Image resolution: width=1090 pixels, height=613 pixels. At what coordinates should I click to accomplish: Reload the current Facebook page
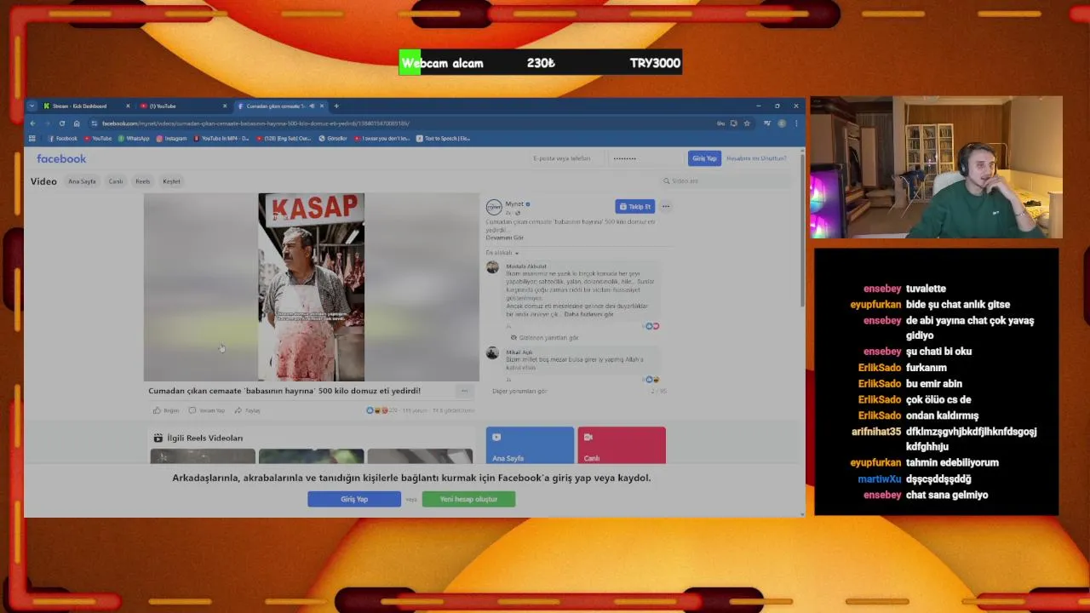coord(61,123)
